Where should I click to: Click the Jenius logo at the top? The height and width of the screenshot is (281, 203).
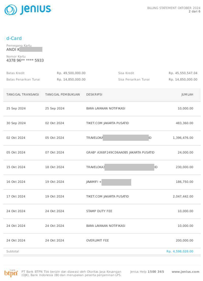[x=28, y=9]
